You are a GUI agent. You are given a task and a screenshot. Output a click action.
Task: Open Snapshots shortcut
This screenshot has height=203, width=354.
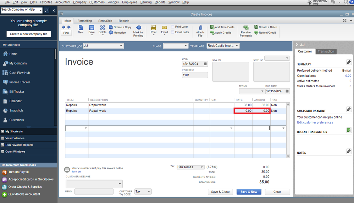click(x=16, y=111)
